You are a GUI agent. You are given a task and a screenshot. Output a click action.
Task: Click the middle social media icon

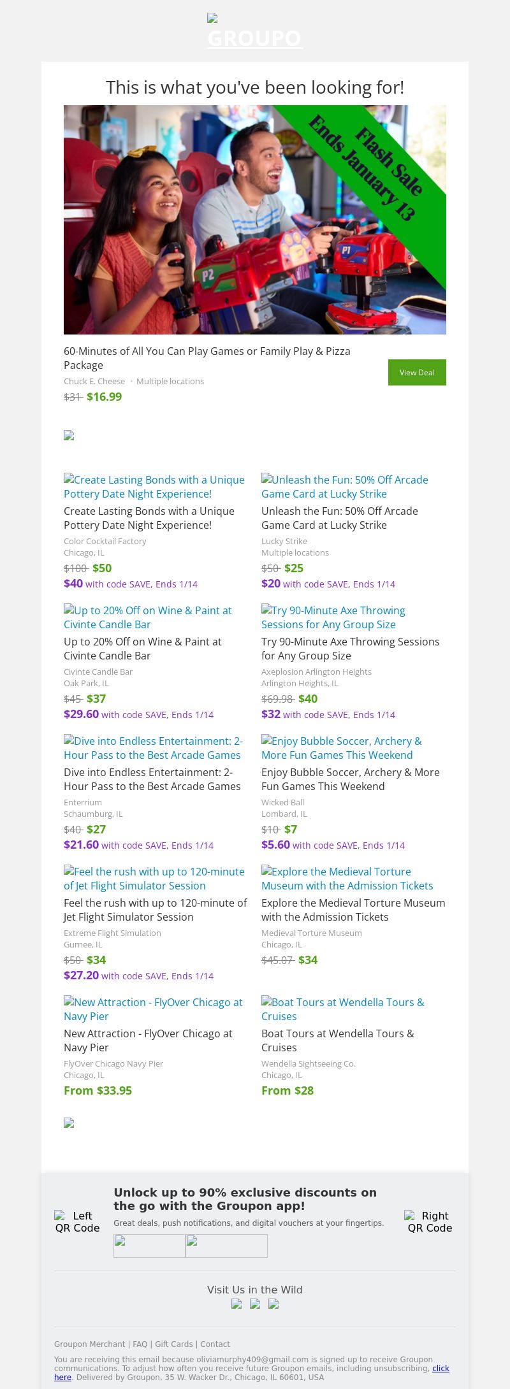click(255, 1304)
